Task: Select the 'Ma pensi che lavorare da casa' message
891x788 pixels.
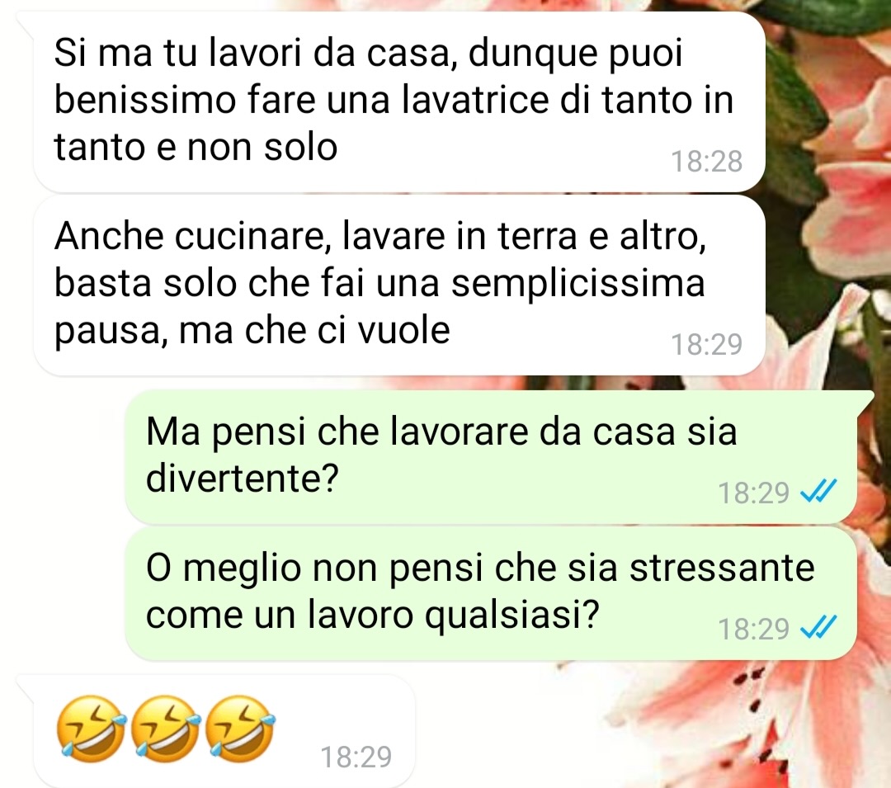Action: (x=491, y=456)
